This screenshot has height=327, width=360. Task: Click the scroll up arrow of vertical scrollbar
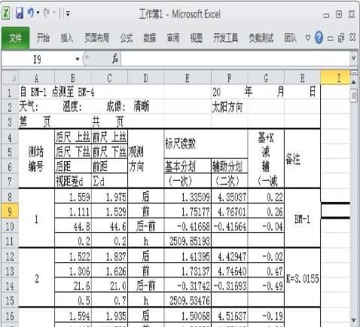(x=353, y=82)
